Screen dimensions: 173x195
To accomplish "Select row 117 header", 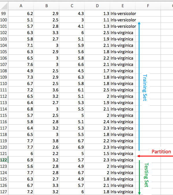I will tap(4, 128).
